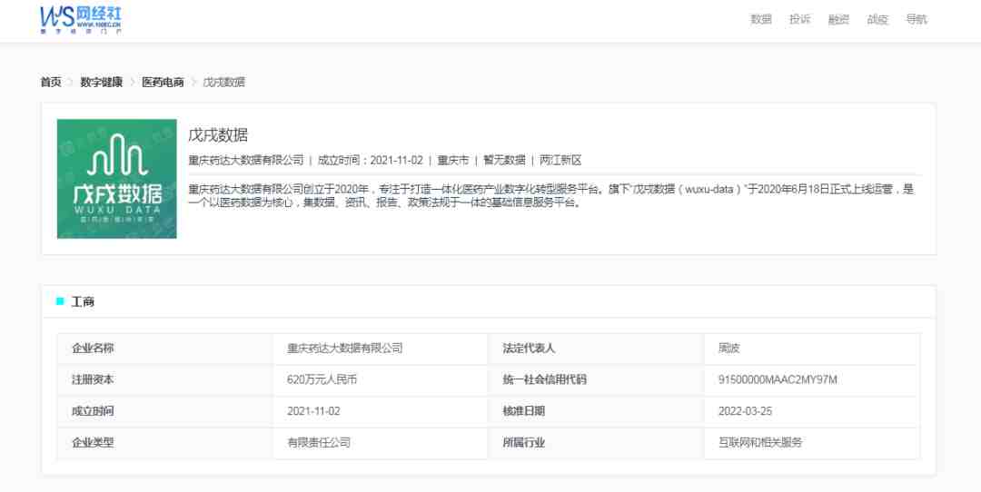Click 成立时间：2021-11-02 in the header line
The width and height of the screenshot is (981, 492).
tap(371, 160)
